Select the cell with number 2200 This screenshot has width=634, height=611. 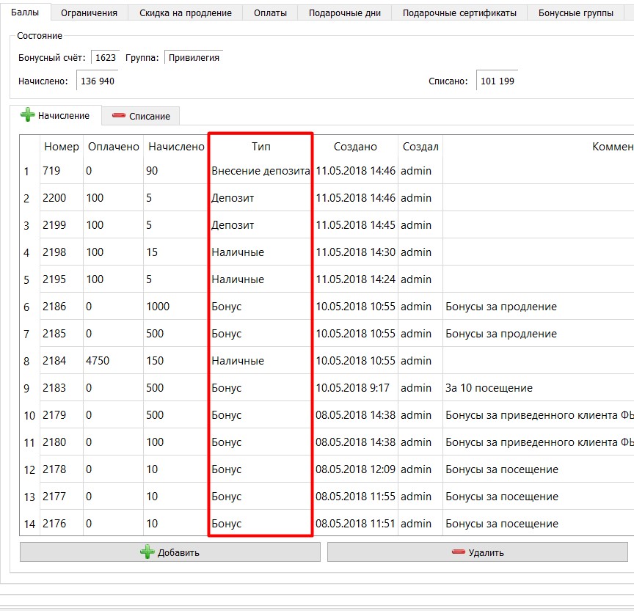62,197
